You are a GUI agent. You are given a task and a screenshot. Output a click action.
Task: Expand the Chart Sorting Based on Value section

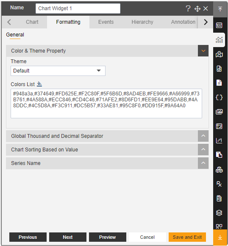pos(203,150)
